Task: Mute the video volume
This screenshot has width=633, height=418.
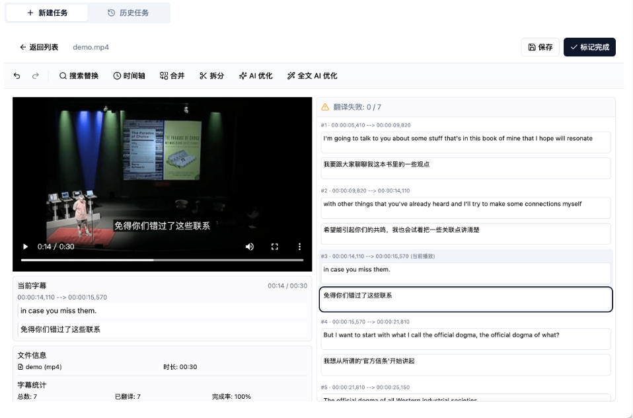Action: 250,247
